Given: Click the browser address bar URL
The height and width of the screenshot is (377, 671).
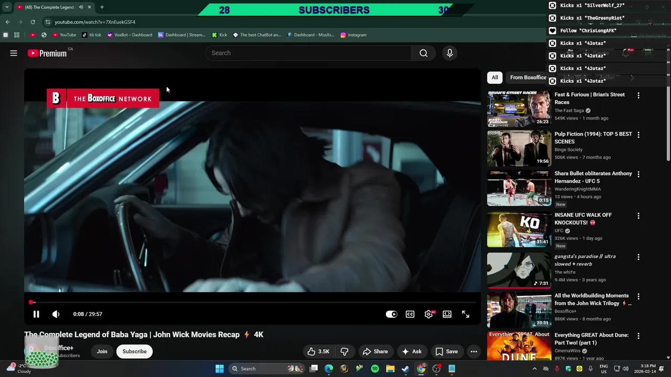Looking at the screenshot, I should point(95,22).
